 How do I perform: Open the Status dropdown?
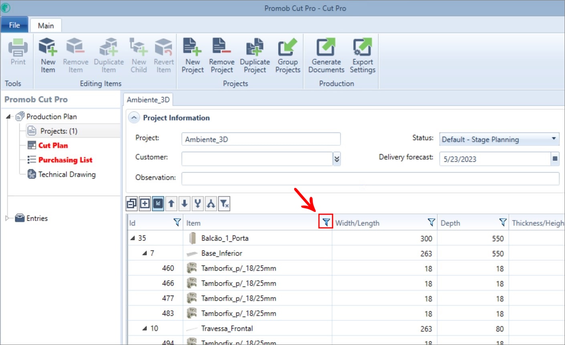(499, 139)
